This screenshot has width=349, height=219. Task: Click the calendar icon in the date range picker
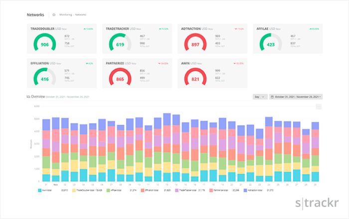point(272,97)
